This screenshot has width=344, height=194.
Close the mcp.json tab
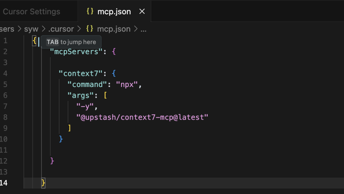(142, 11)
